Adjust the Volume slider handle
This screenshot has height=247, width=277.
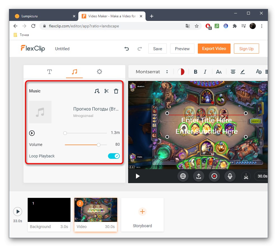[x=98, y=145]
